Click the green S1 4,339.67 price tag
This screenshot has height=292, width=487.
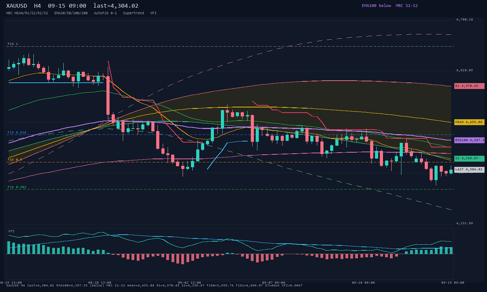pos(469,159)
